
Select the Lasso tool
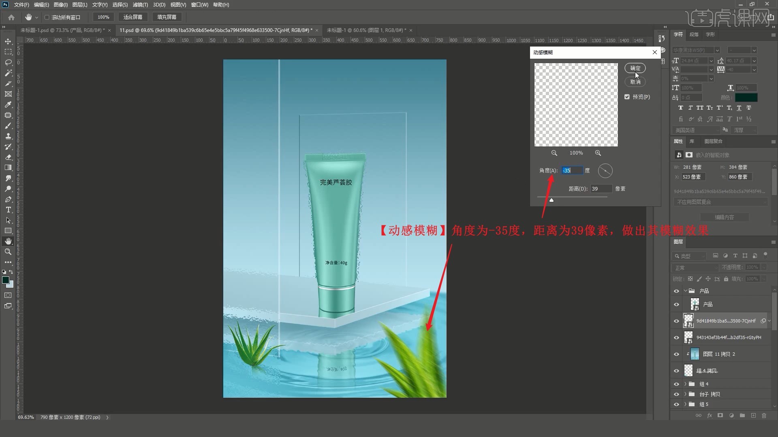point(8,62)
